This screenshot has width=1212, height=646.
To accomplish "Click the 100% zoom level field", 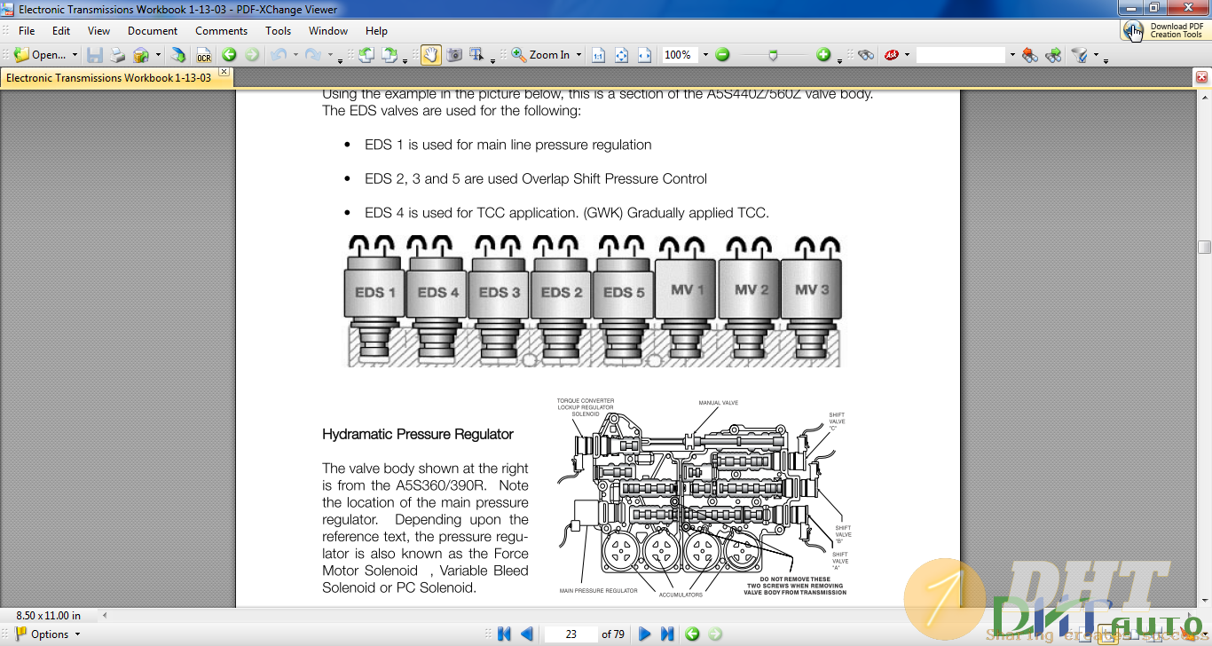I will pos(680,55).
